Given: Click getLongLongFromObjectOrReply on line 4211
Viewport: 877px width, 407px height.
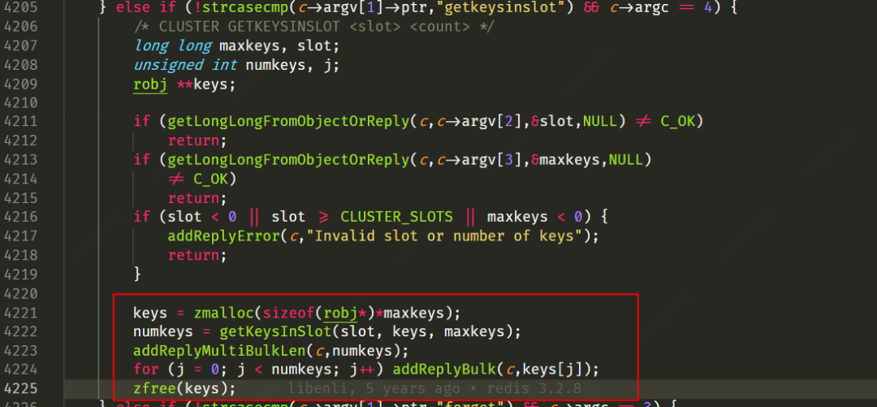Looking at the screenshot, I should point(288,122).
